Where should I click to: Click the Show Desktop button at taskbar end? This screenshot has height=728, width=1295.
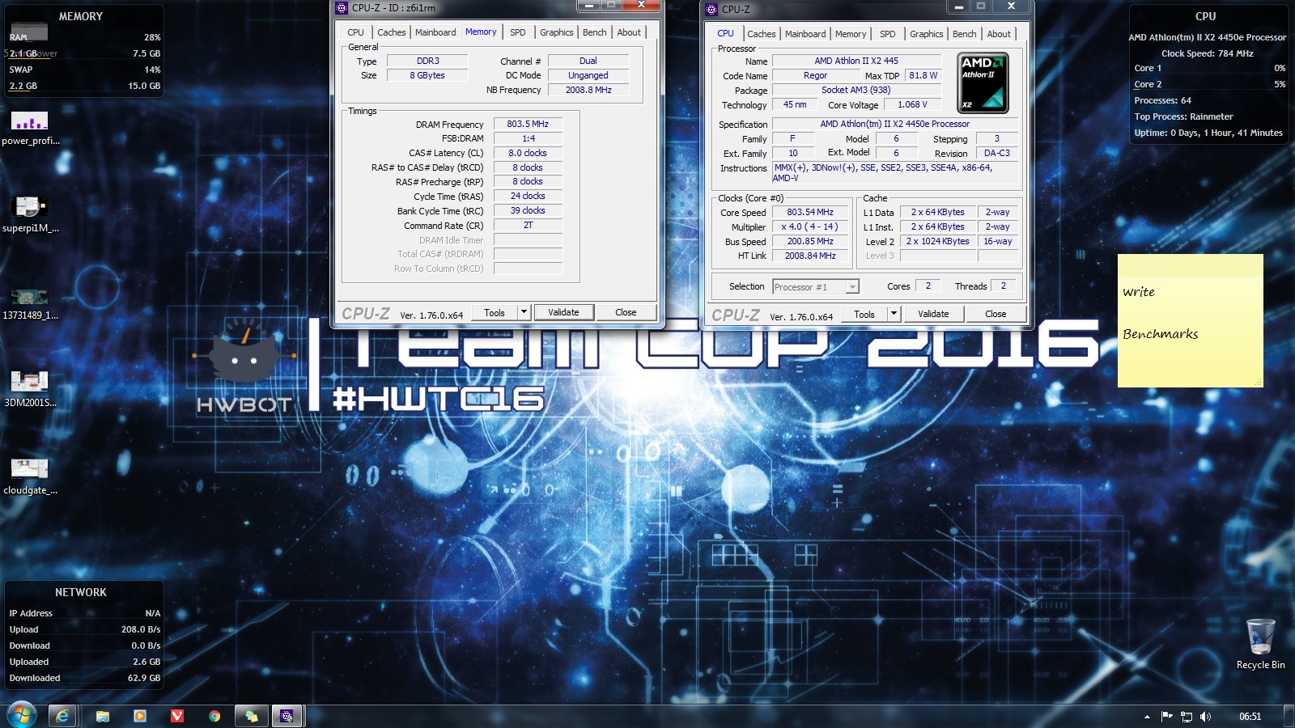coord(1289,717)
